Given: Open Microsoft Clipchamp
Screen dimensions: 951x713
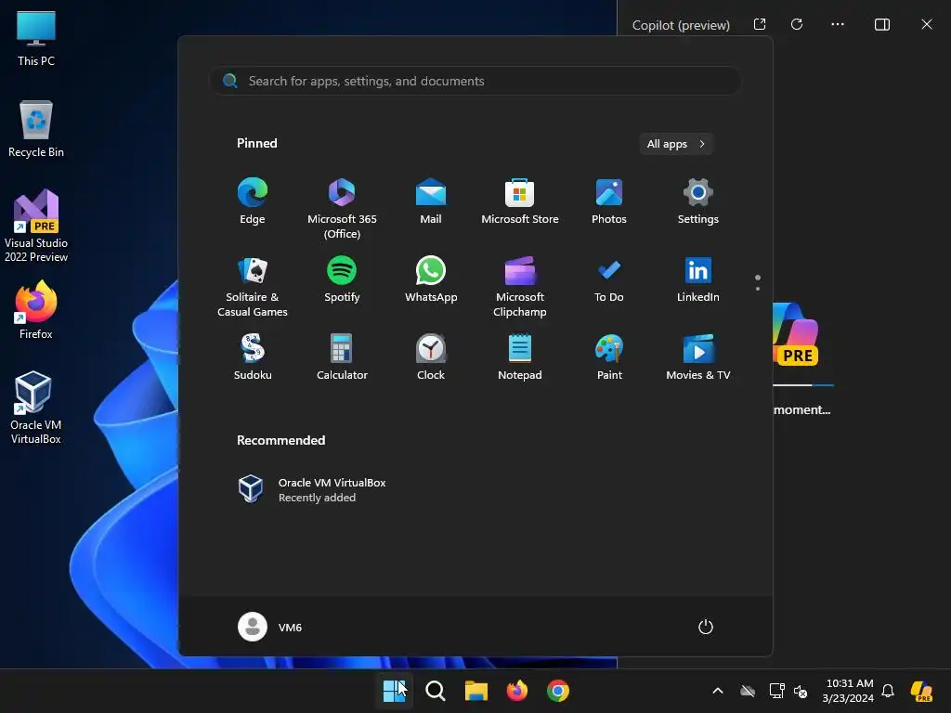Looking at the screenshot, I should pyautogui.click(x=520, y=286).
